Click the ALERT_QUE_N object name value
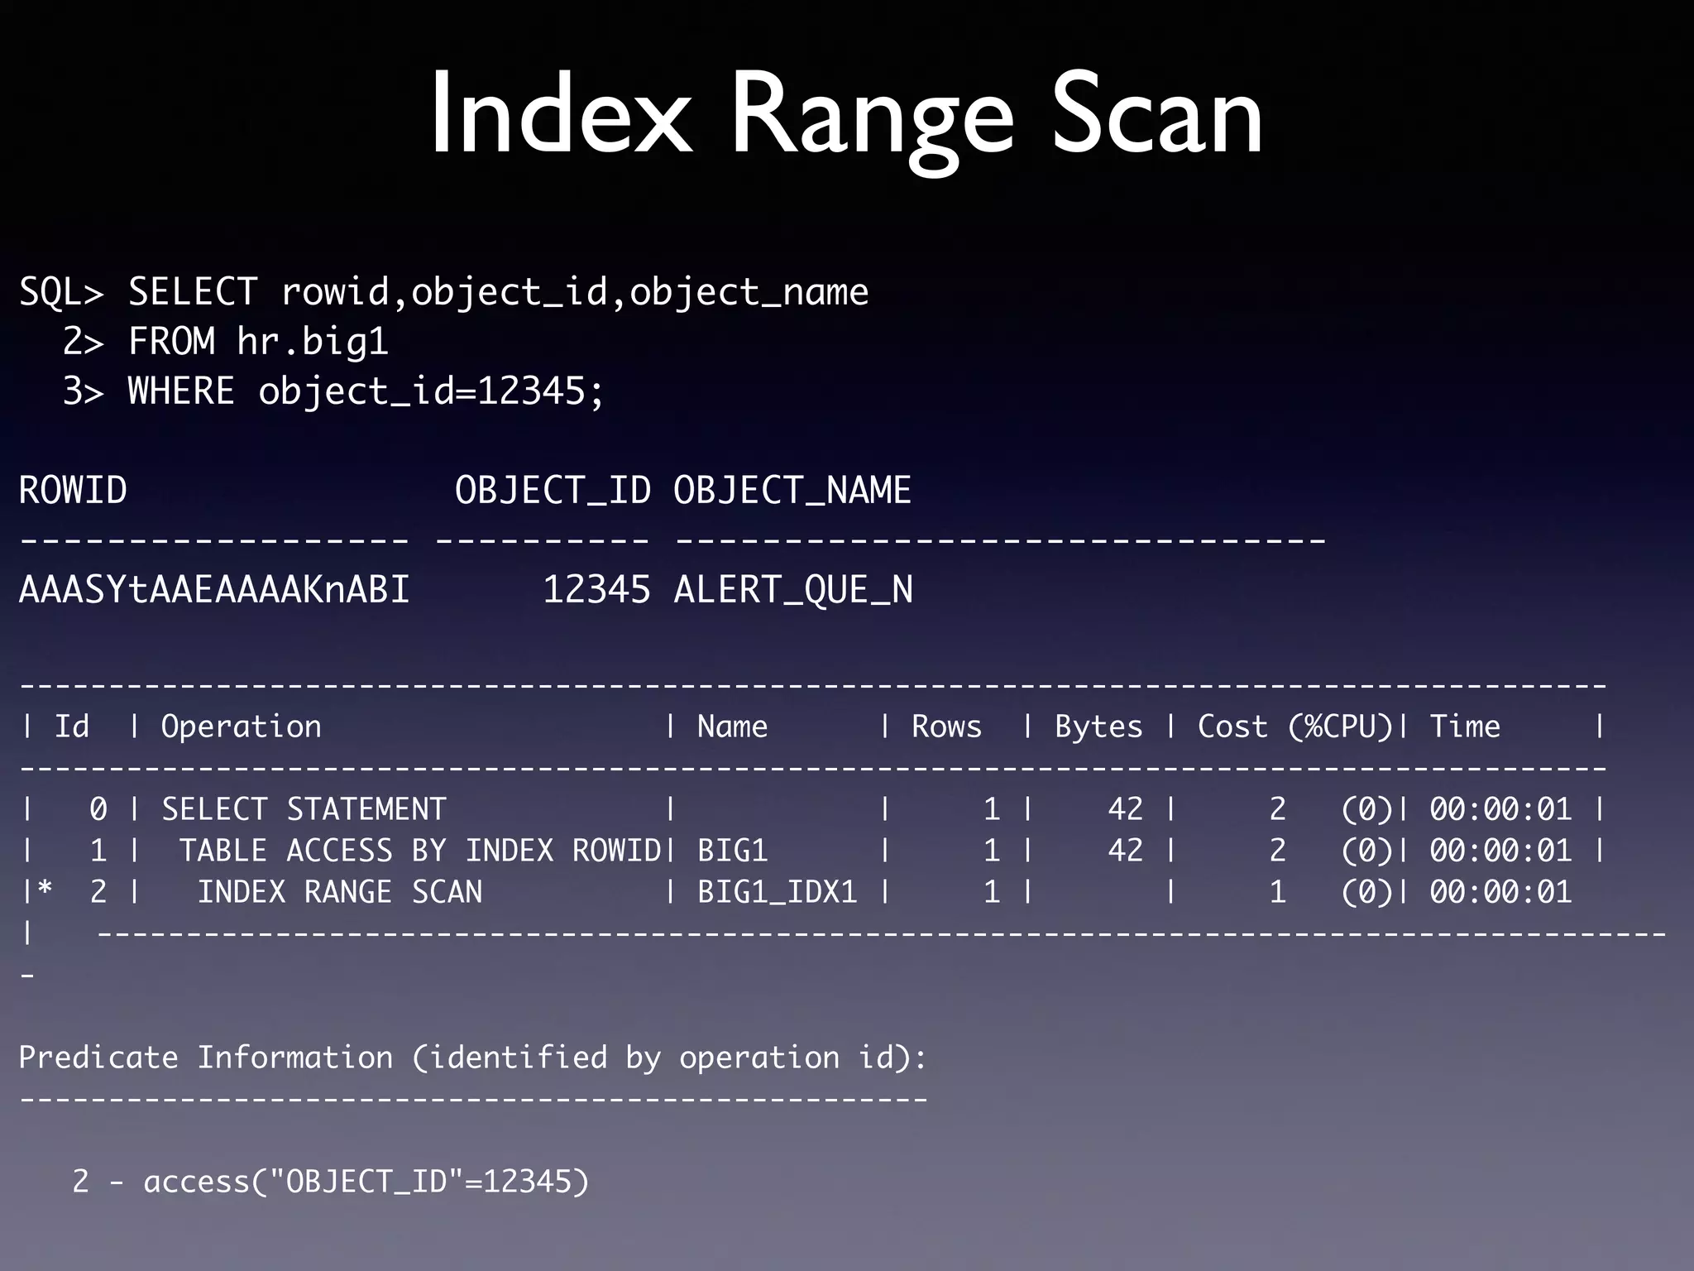1694x1271 pixels. point(792,590)
